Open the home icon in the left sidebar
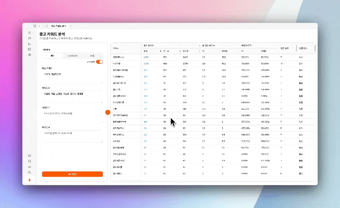The height and width of the screenshot is (208, 340). coord(29,33)
